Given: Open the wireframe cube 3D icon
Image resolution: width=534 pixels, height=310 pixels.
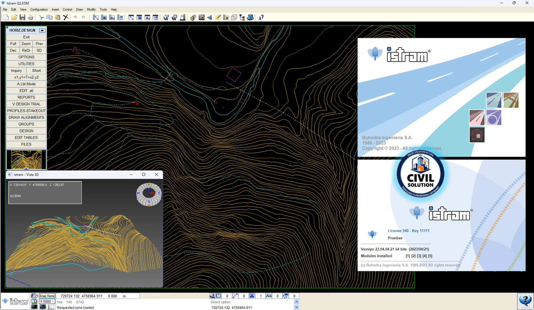Looking at the screenshot, I should (x=234, y=17).
